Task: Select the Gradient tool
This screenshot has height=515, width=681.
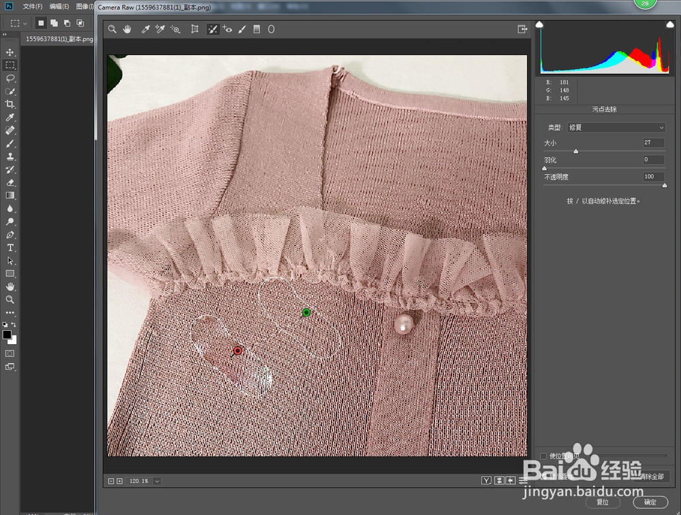Action: [10, 195]
